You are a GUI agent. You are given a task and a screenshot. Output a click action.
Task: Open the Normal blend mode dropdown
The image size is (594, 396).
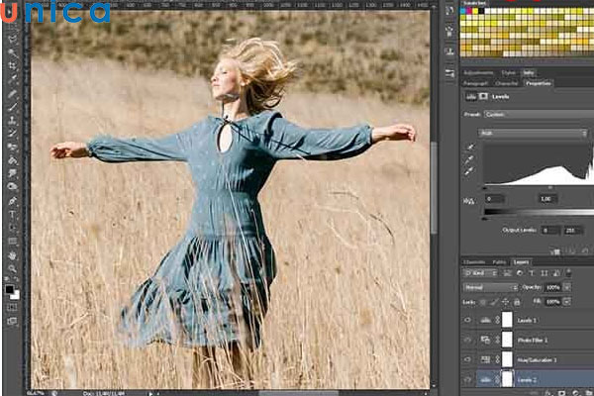click(490, 288)
